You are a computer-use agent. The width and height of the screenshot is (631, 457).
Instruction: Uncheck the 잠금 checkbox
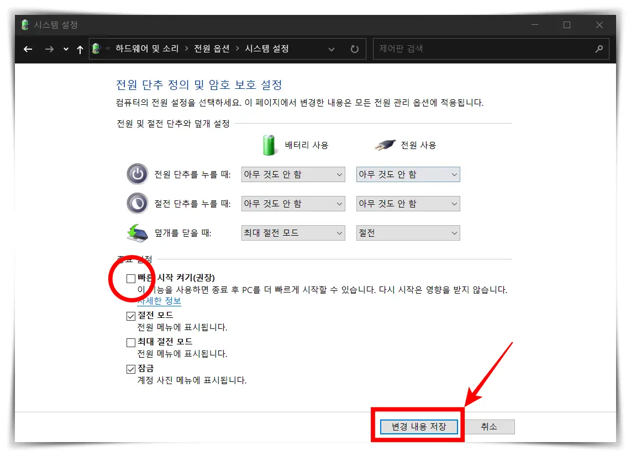[x=130, y=369]
